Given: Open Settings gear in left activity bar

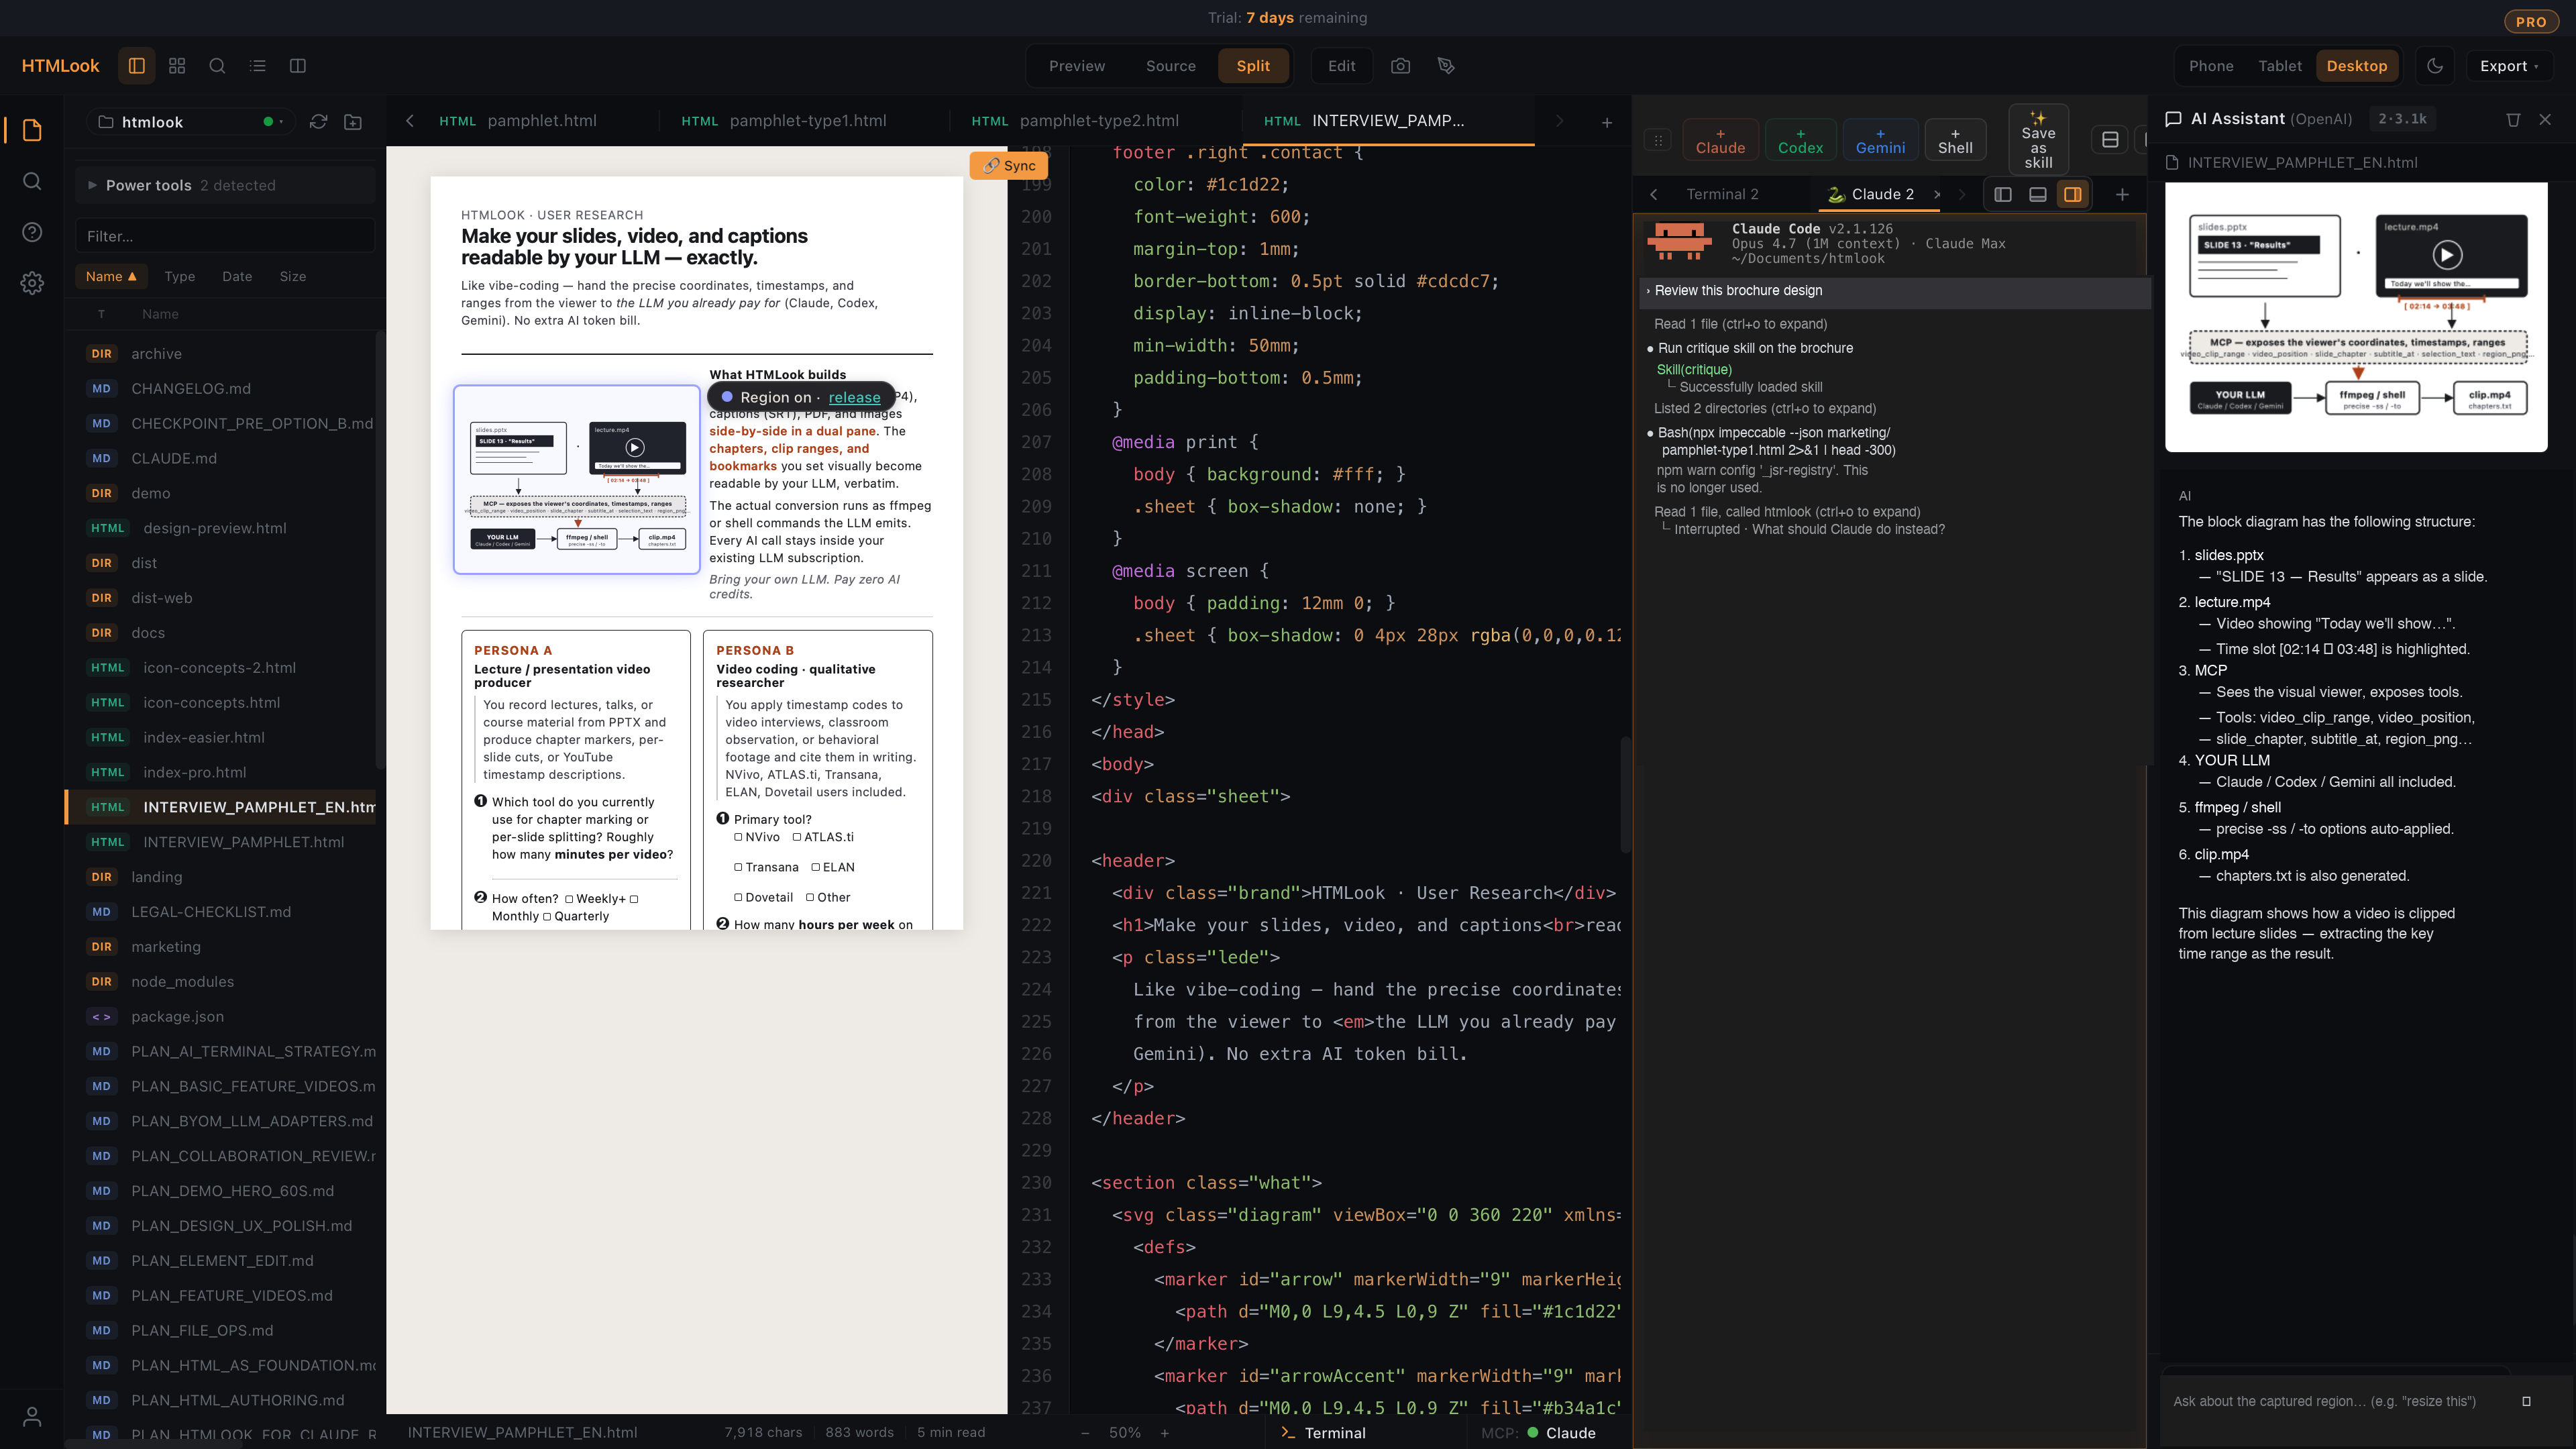Looking at the screenshot, I should [x=32, y=283].
